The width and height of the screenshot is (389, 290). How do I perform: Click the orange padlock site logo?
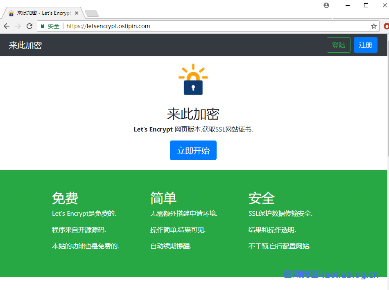pos(193,80)
